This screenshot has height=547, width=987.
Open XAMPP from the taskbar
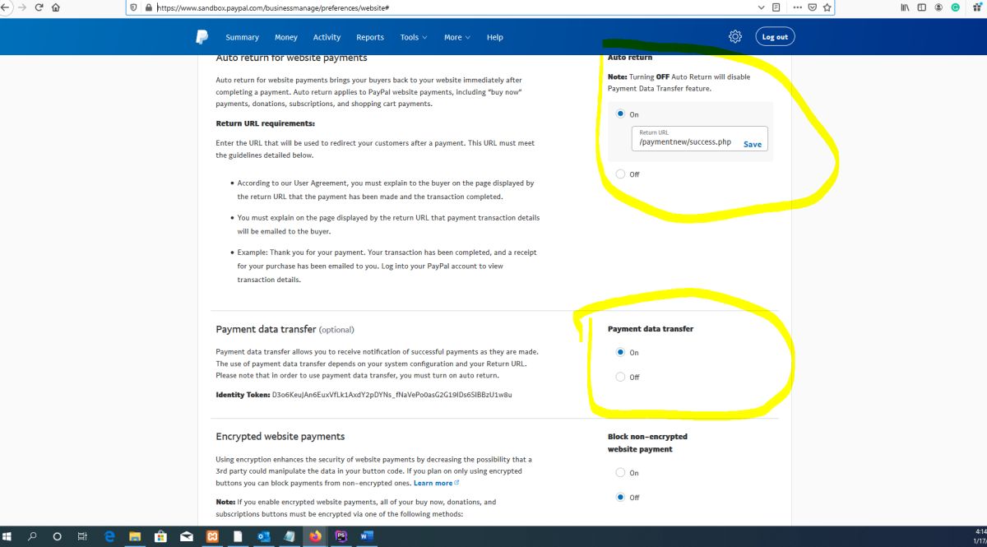pos(211,536)
